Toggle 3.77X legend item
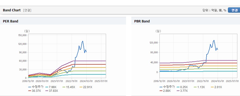The width and height of the screenshot is (240, 96). click(182, 91)
